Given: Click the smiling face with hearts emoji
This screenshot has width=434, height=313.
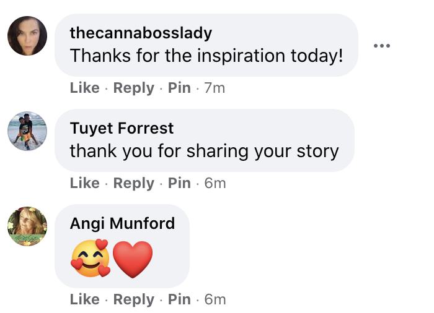Looking at the screenshot, I should click(91, 257).
